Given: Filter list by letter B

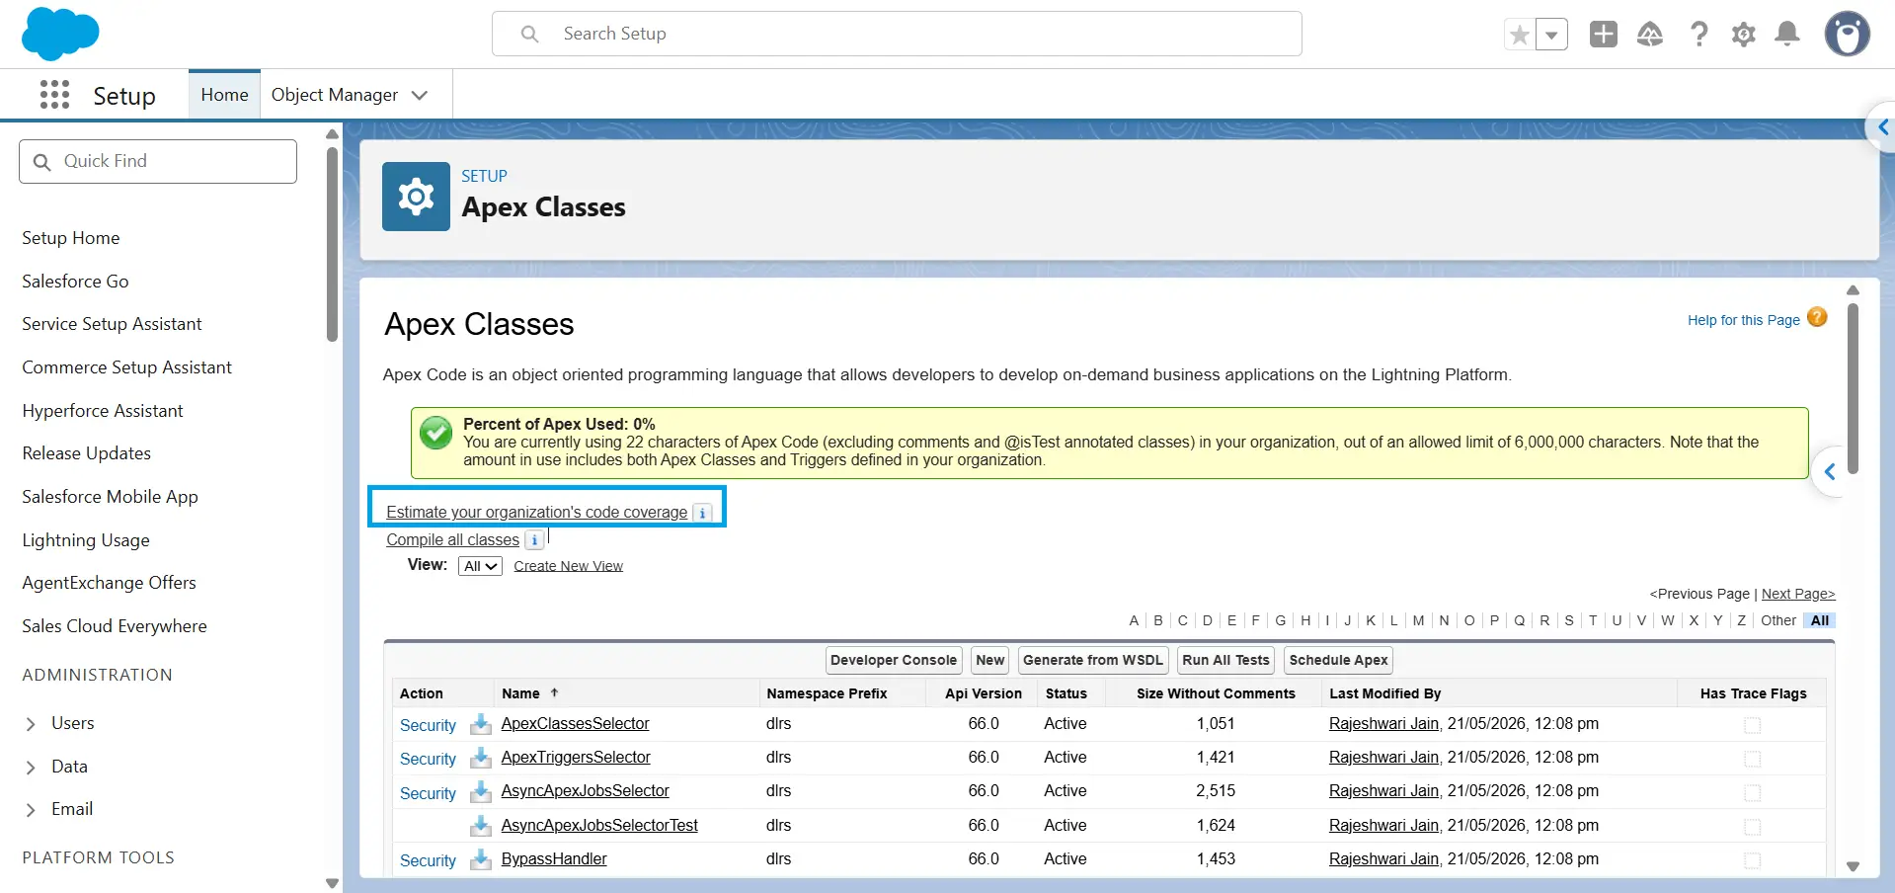Looking at the screenshot, I should 1158,620.
